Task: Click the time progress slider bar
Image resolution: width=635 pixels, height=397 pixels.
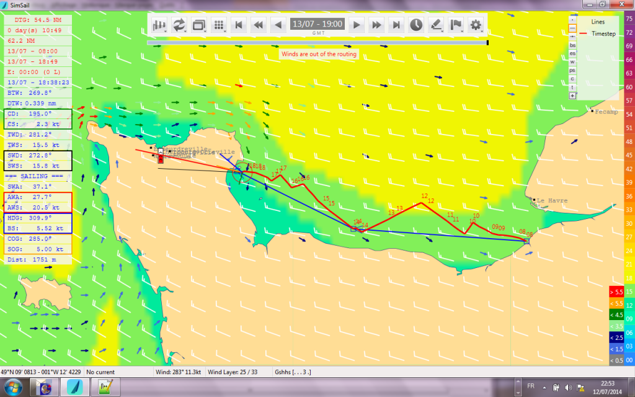Action: [x=317, y=43]
